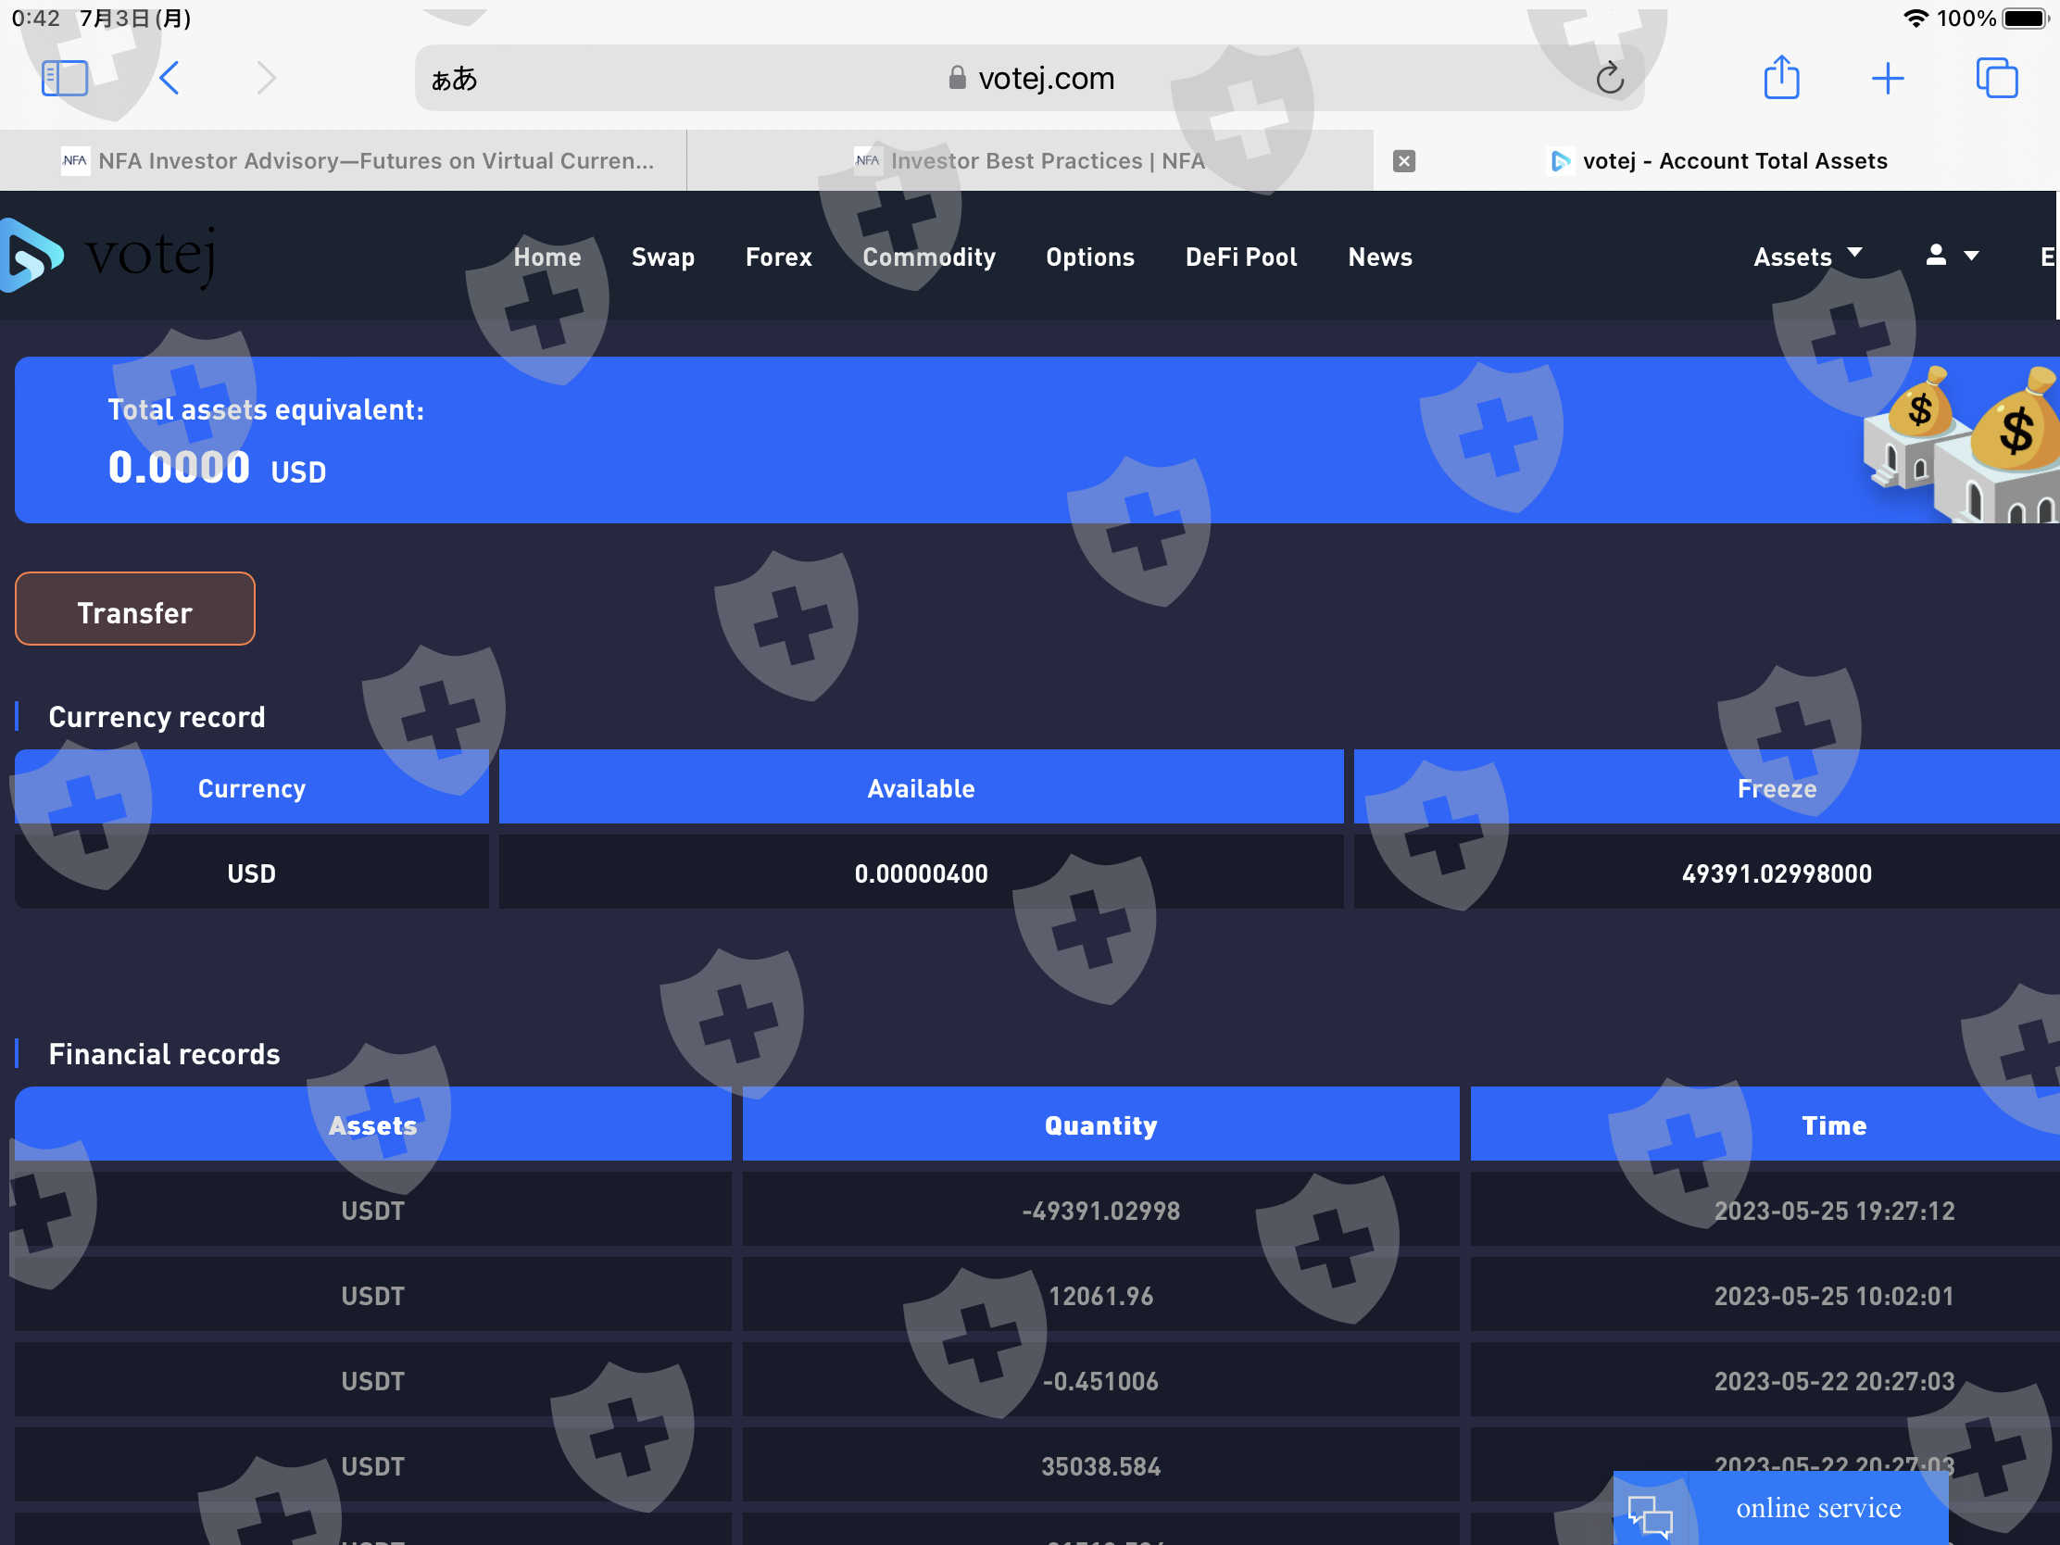Switch to Investor Best Practices tab
2060x1545 pixels.
(1029, 161)
